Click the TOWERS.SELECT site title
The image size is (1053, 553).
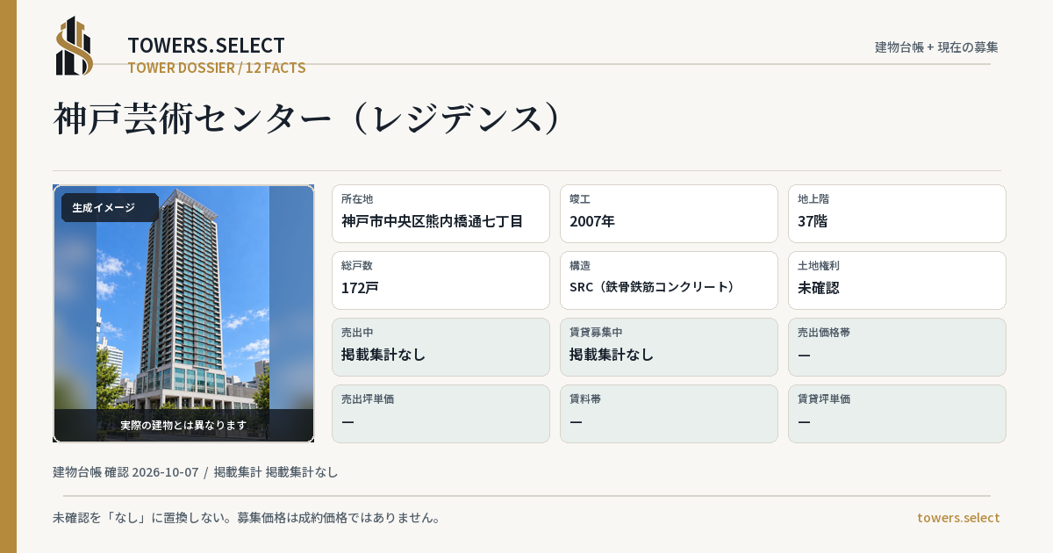click(x=206, y=46)
